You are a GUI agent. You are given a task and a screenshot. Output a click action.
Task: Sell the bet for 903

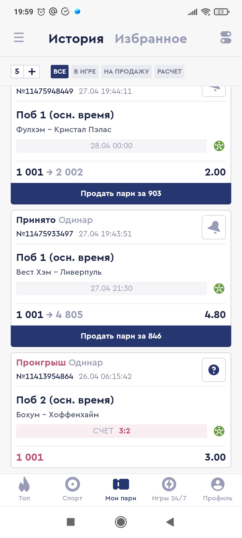click(x=121, y=194)
